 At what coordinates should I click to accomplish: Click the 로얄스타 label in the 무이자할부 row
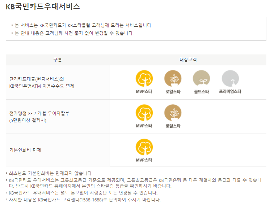173,126
